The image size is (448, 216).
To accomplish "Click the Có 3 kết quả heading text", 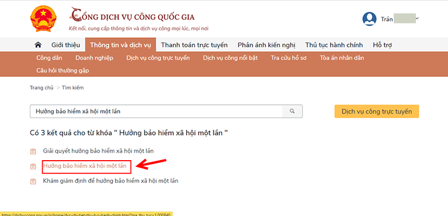I will [129, 133].
